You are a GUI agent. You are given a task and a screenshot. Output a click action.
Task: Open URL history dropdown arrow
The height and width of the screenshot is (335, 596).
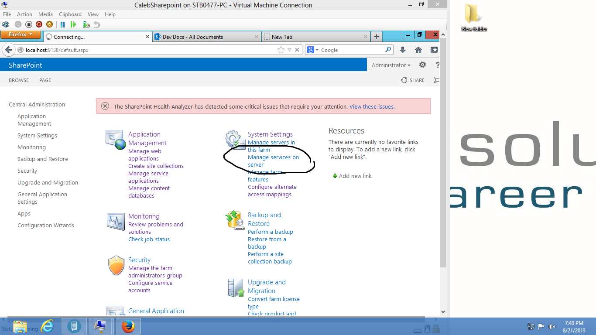(289, 50)
